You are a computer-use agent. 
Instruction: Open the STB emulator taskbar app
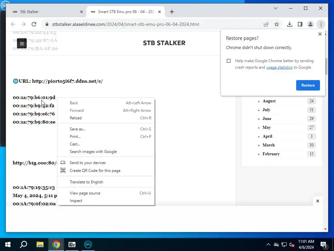click(88, 244)
